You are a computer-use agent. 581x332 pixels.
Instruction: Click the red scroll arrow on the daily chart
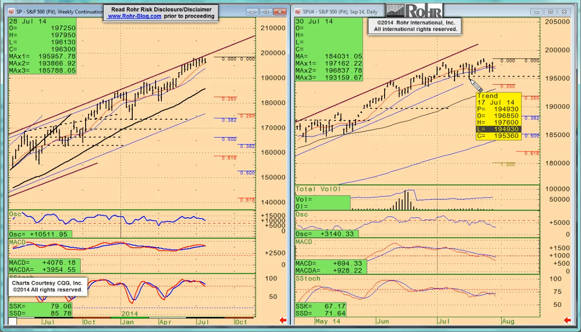(568, 320)
